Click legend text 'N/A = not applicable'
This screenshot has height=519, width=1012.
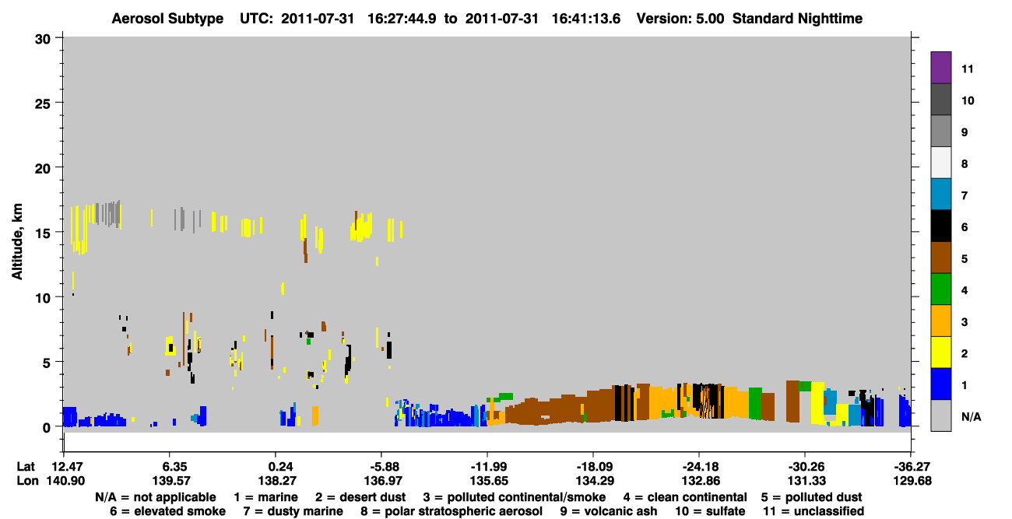[x=156, y=496]
